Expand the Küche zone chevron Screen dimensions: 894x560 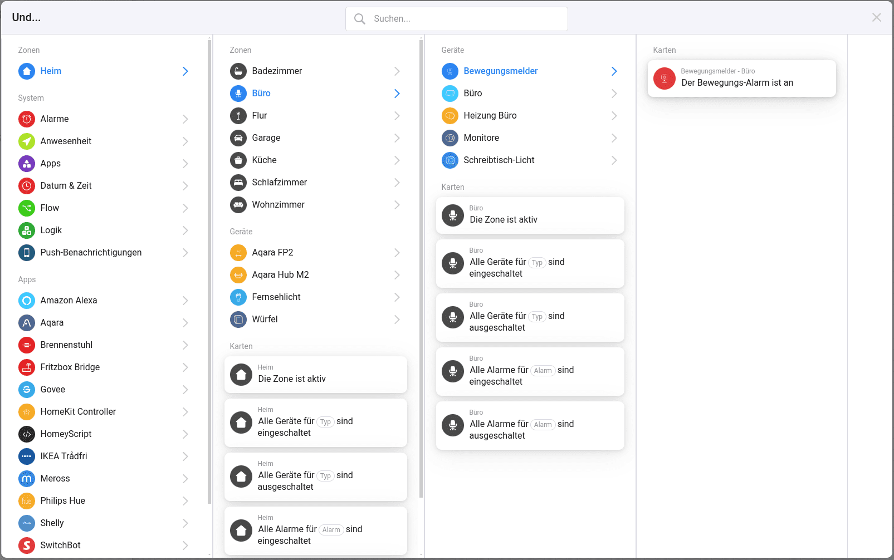[x=397, y=160]
